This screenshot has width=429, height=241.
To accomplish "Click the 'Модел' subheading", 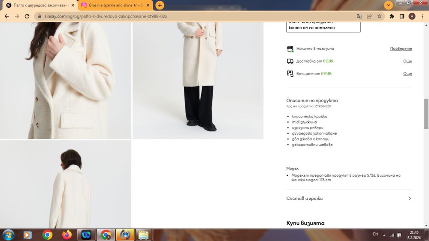I will (x=293, y=169).
